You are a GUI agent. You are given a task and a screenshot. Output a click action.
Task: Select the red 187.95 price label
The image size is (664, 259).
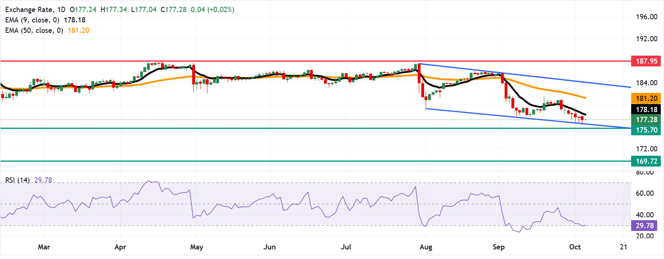point(646,61)
